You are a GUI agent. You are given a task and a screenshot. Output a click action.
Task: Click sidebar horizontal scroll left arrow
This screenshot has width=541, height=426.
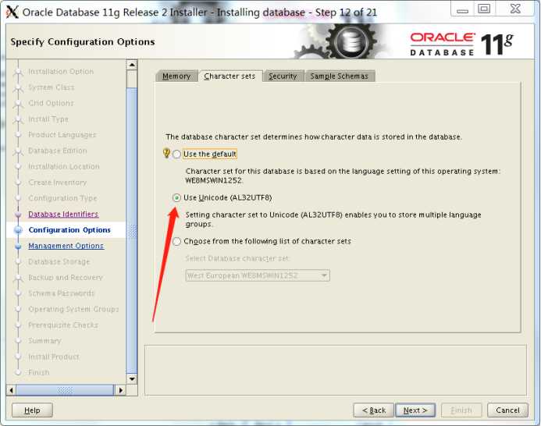coord(12,390)
